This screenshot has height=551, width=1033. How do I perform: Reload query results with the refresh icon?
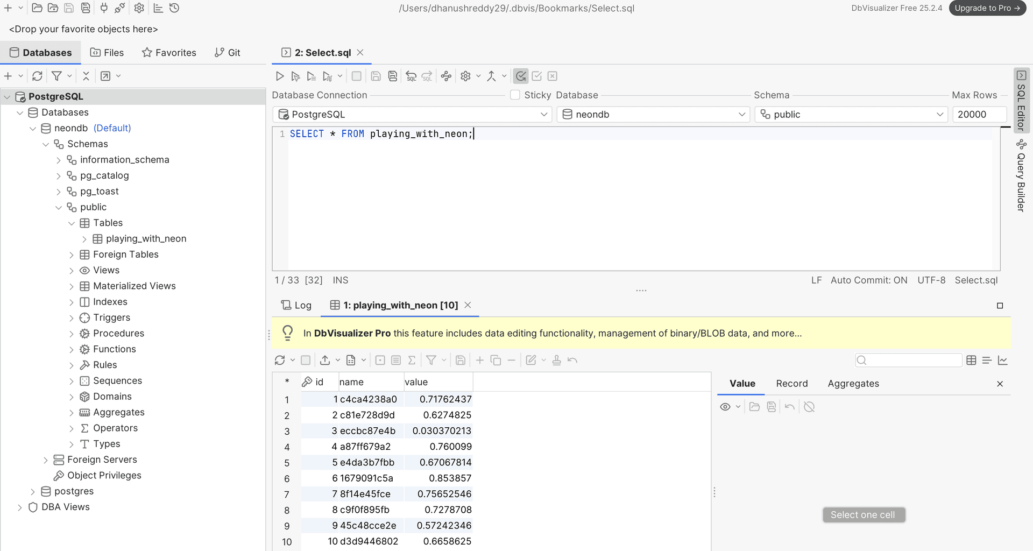tap(280, 360)
